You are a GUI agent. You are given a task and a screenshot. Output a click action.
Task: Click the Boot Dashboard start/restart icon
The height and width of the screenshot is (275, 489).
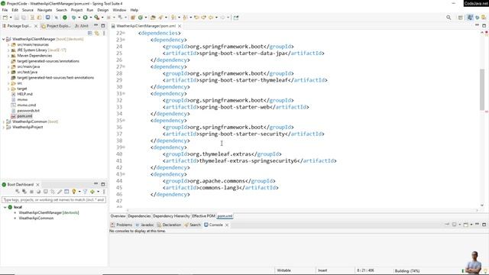pyautogui.click(x=18, y=192)
